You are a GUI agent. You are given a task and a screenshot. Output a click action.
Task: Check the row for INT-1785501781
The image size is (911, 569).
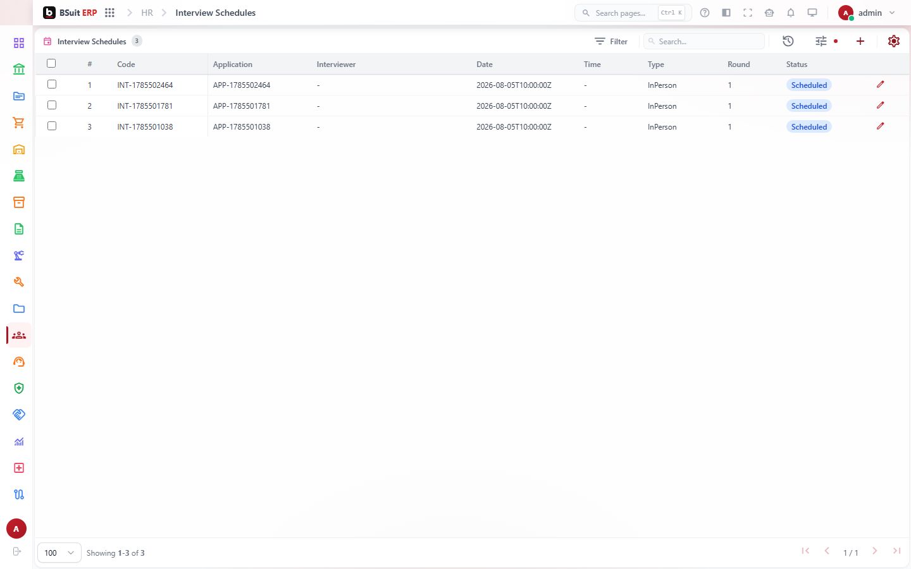[52, 105]
